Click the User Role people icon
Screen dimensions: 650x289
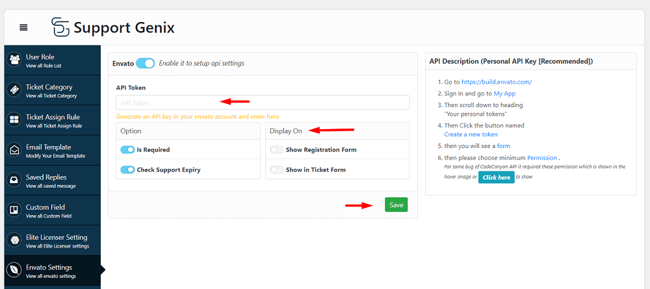coord(14,60)
